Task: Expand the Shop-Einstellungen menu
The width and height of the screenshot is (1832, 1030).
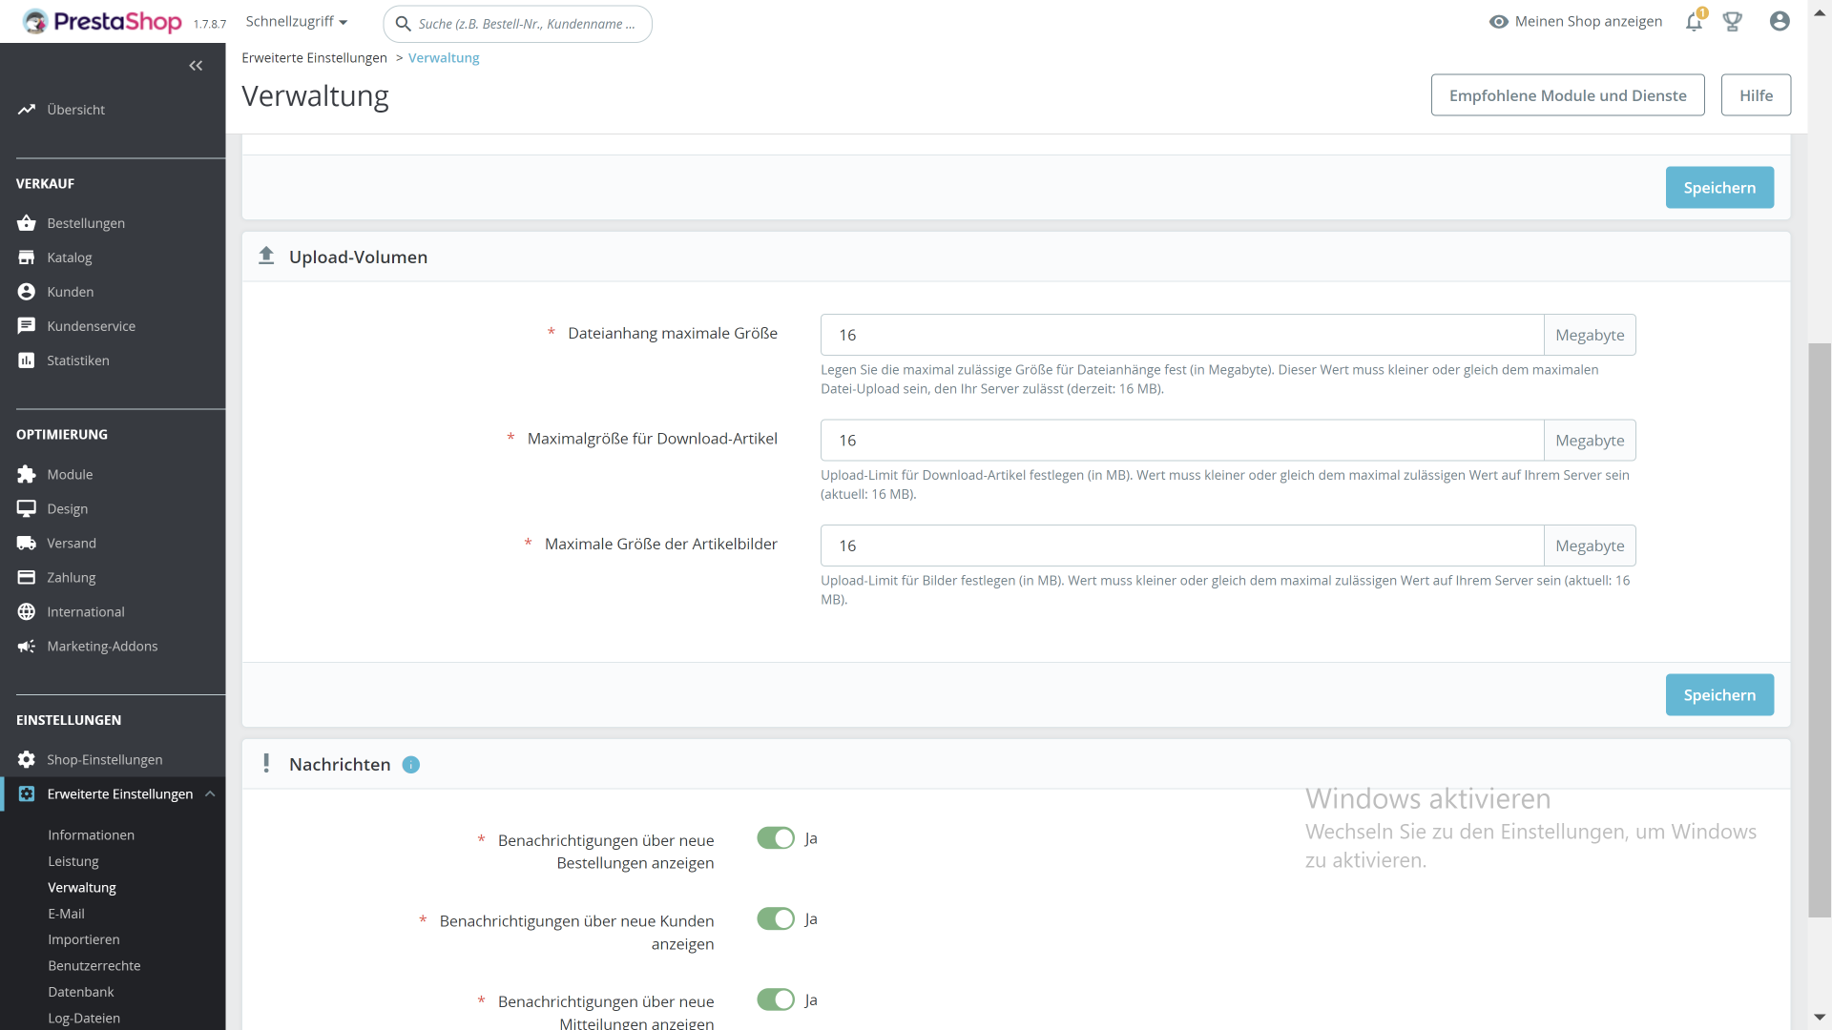Action: (x=105, y=760)
